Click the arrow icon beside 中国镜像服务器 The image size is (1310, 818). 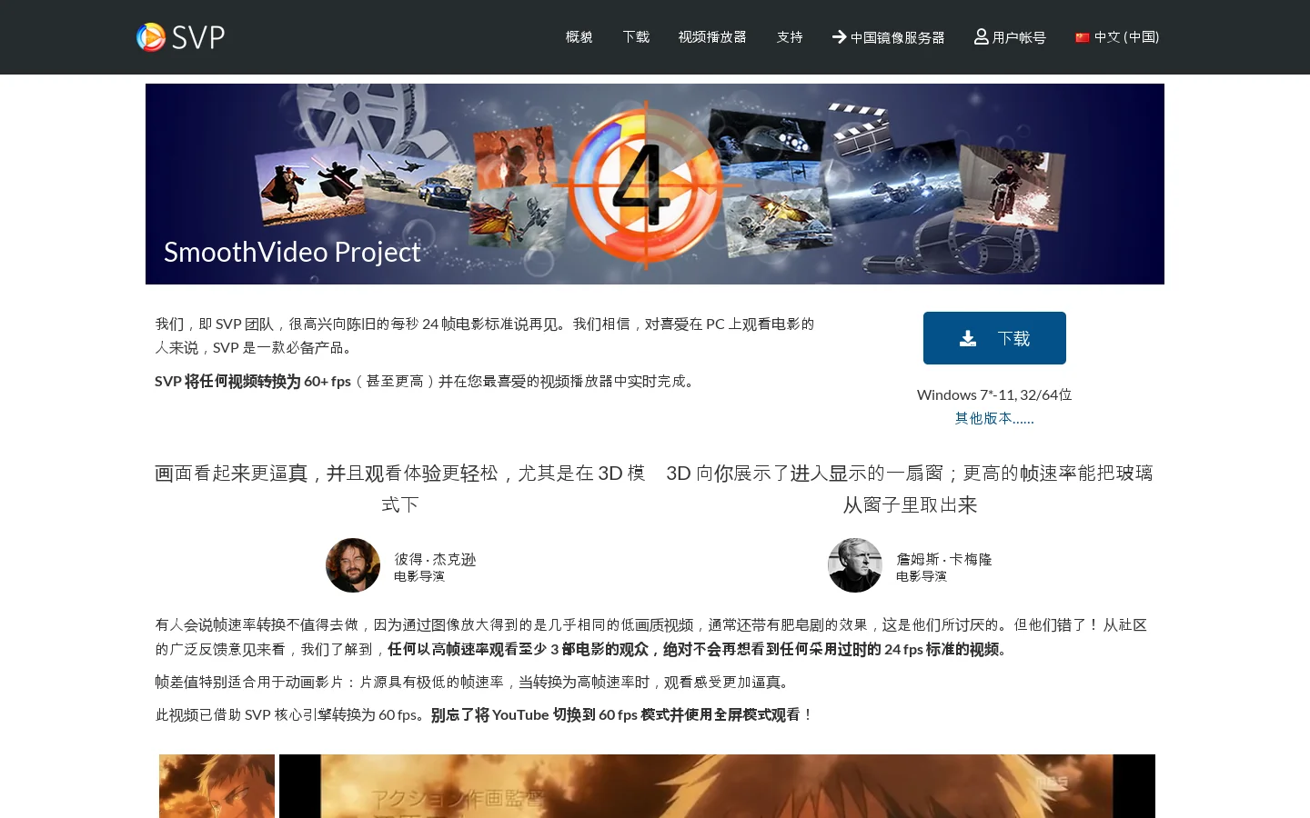pyautogui.click(x=839, y=37)
